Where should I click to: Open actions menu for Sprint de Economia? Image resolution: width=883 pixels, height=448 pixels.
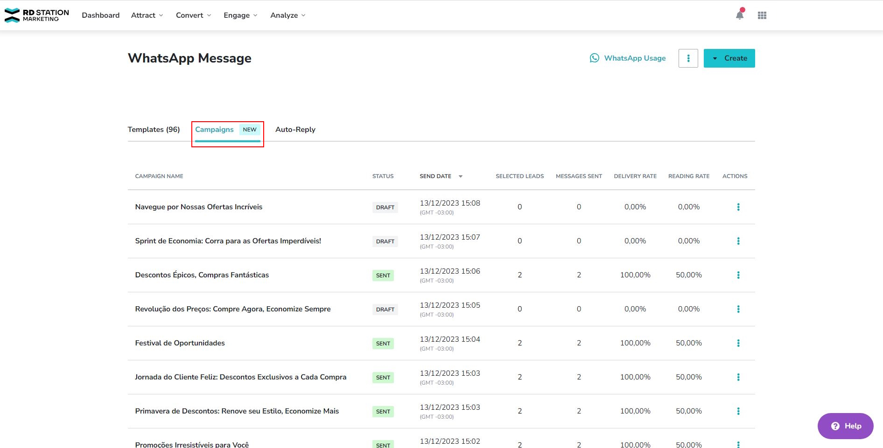[x=738, y=241]
